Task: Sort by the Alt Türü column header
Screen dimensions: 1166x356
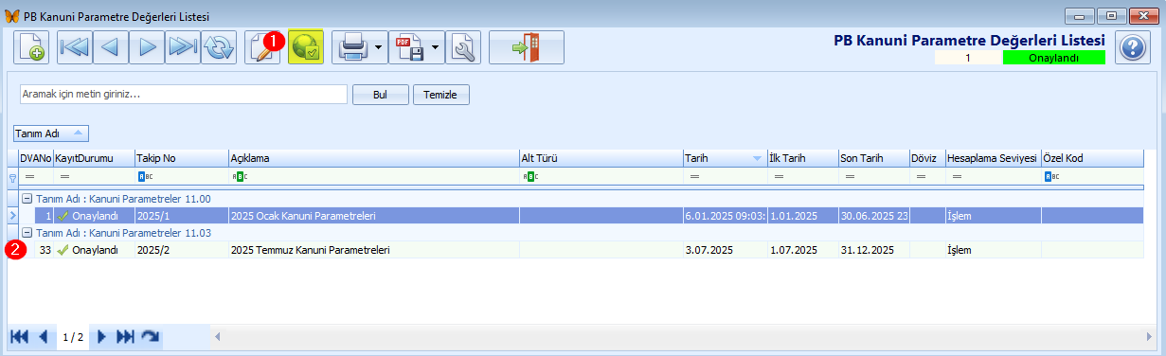Action: coord(601,158)
